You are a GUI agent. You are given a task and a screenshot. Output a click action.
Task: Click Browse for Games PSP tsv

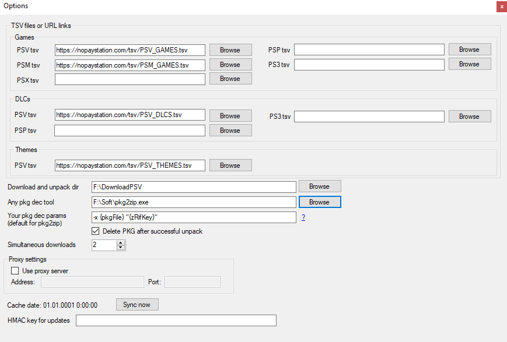(469, 50)
